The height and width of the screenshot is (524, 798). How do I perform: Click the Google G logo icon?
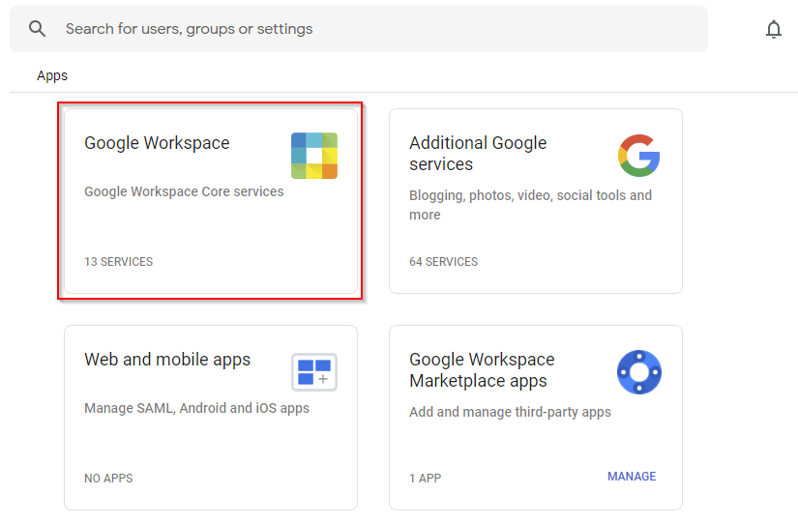(x=638, y=155)
